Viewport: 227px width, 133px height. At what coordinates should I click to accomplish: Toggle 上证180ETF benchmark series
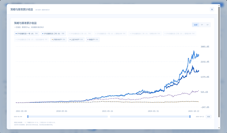pyautogui.click(x=76, y=40)
